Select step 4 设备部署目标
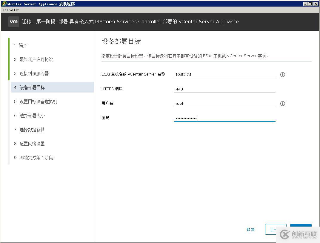Screen dimensions: 320x243 pyautogui.click(x=52, y=87)
